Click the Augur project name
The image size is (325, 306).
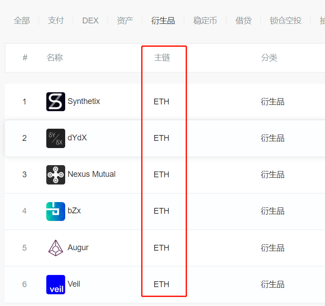pos(78,247)
